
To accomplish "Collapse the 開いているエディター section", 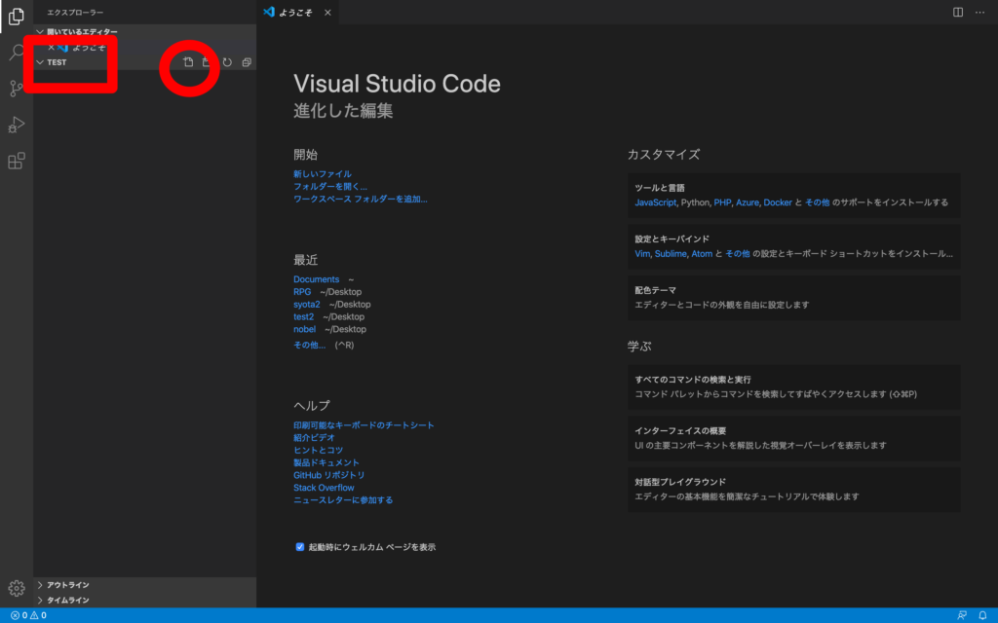I will (145, 32).
